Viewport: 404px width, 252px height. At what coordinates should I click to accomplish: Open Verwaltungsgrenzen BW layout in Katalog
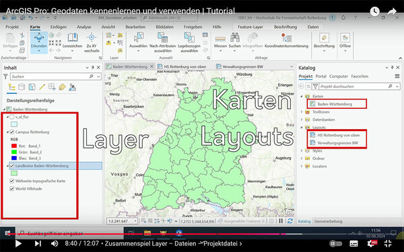click(338, 142)
